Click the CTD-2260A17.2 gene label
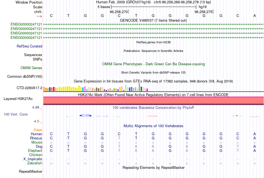The height and width of the screenshot is (178, 264). click(x=29, y=88)
